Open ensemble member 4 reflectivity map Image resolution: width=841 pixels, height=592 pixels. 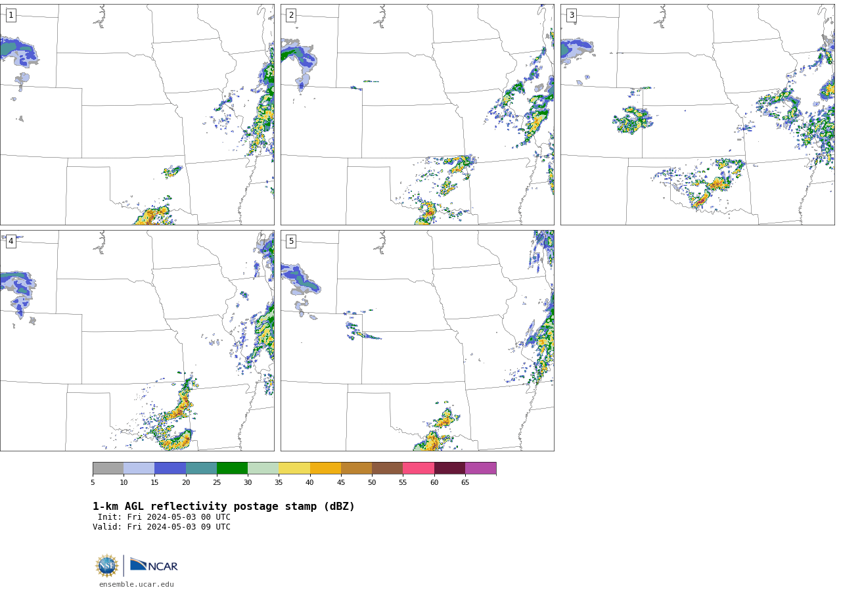137,340
